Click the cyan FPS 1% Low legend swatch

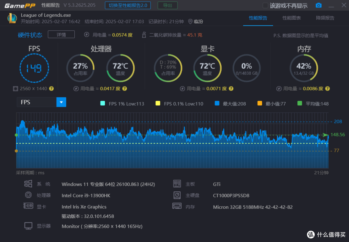[103, 103]
